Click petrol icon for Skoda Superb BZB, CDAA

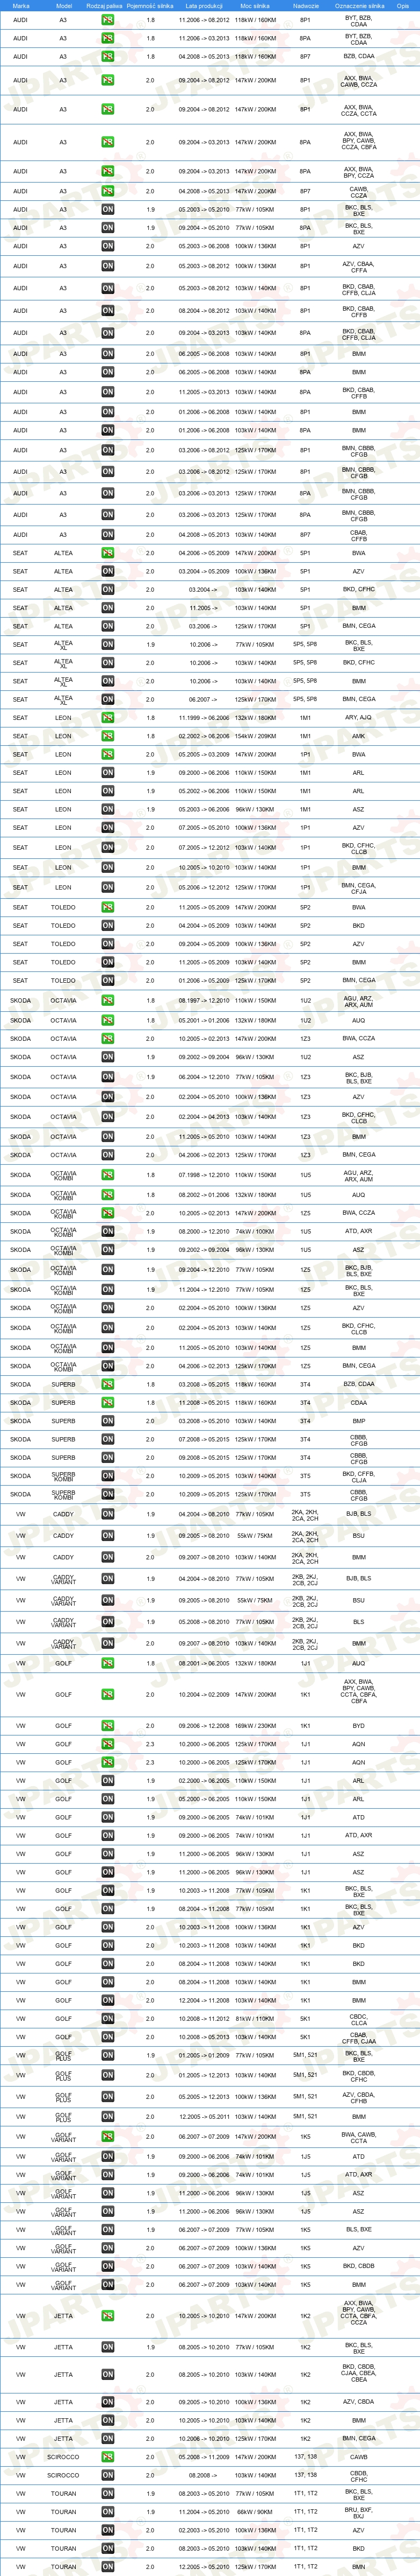(x=108, y=1385)
